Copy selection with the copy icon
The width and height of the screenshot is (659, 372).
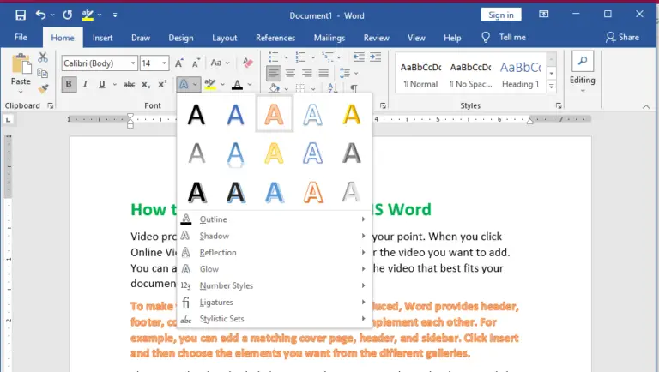pyautogui.click(x=42, y=73)
